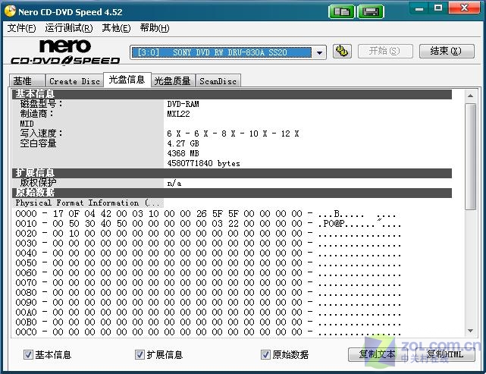
Task: Close the Nero CD-DVD Speed window
Action: coord(464,8)
